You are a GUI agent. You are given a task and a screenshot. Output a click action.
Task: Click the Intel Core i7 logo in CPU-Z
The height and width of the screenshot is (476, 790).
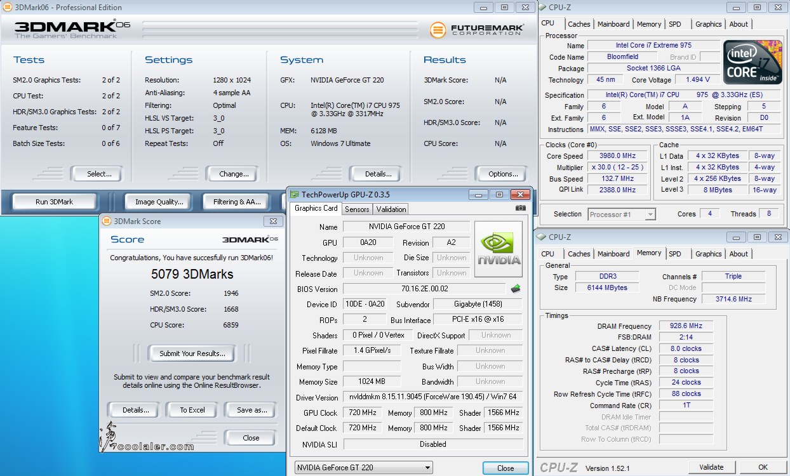click(x=753, y=62)
